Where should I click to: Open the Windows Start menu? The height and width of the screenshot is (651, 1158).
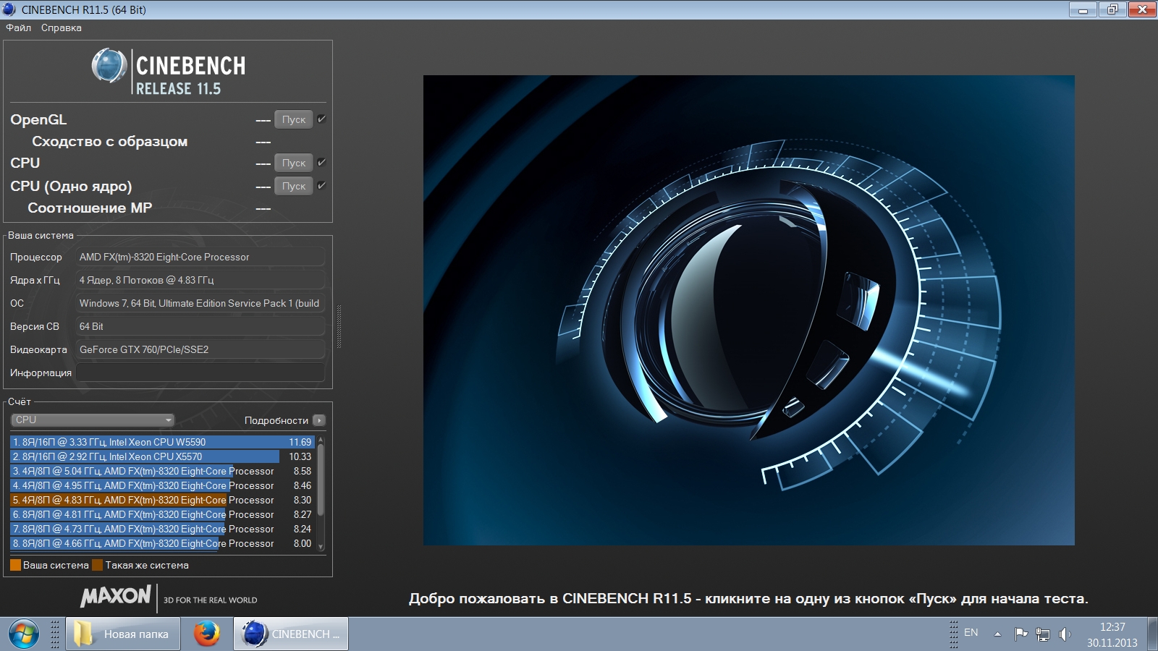tap(23, 634)
